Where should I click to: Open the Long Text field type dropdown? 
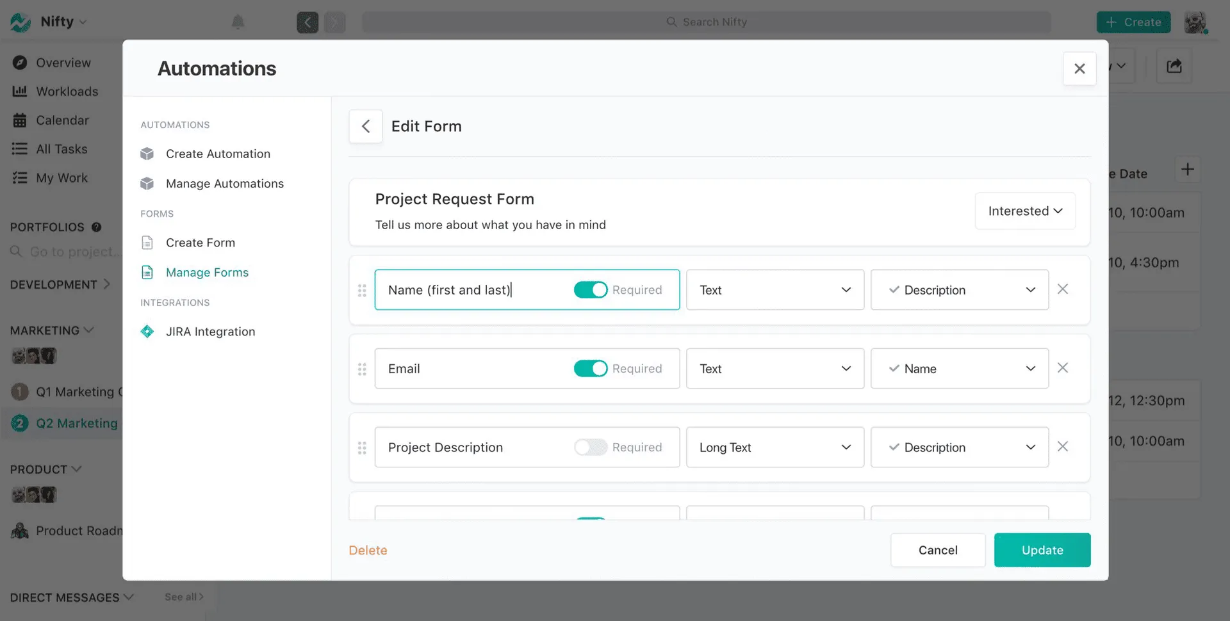775,447
